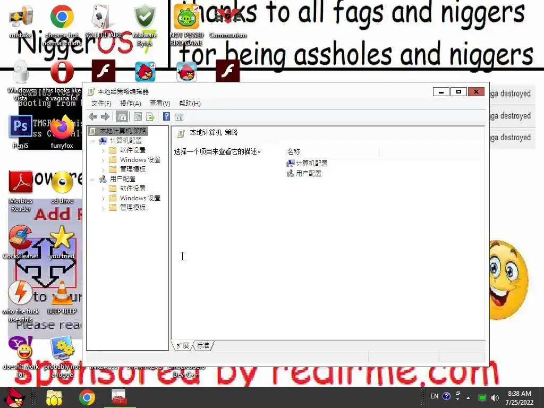Screen dimensions: 544x408
Task: Toggle the show/hide console tree toolbar icon
Action: tap(122, 117)
